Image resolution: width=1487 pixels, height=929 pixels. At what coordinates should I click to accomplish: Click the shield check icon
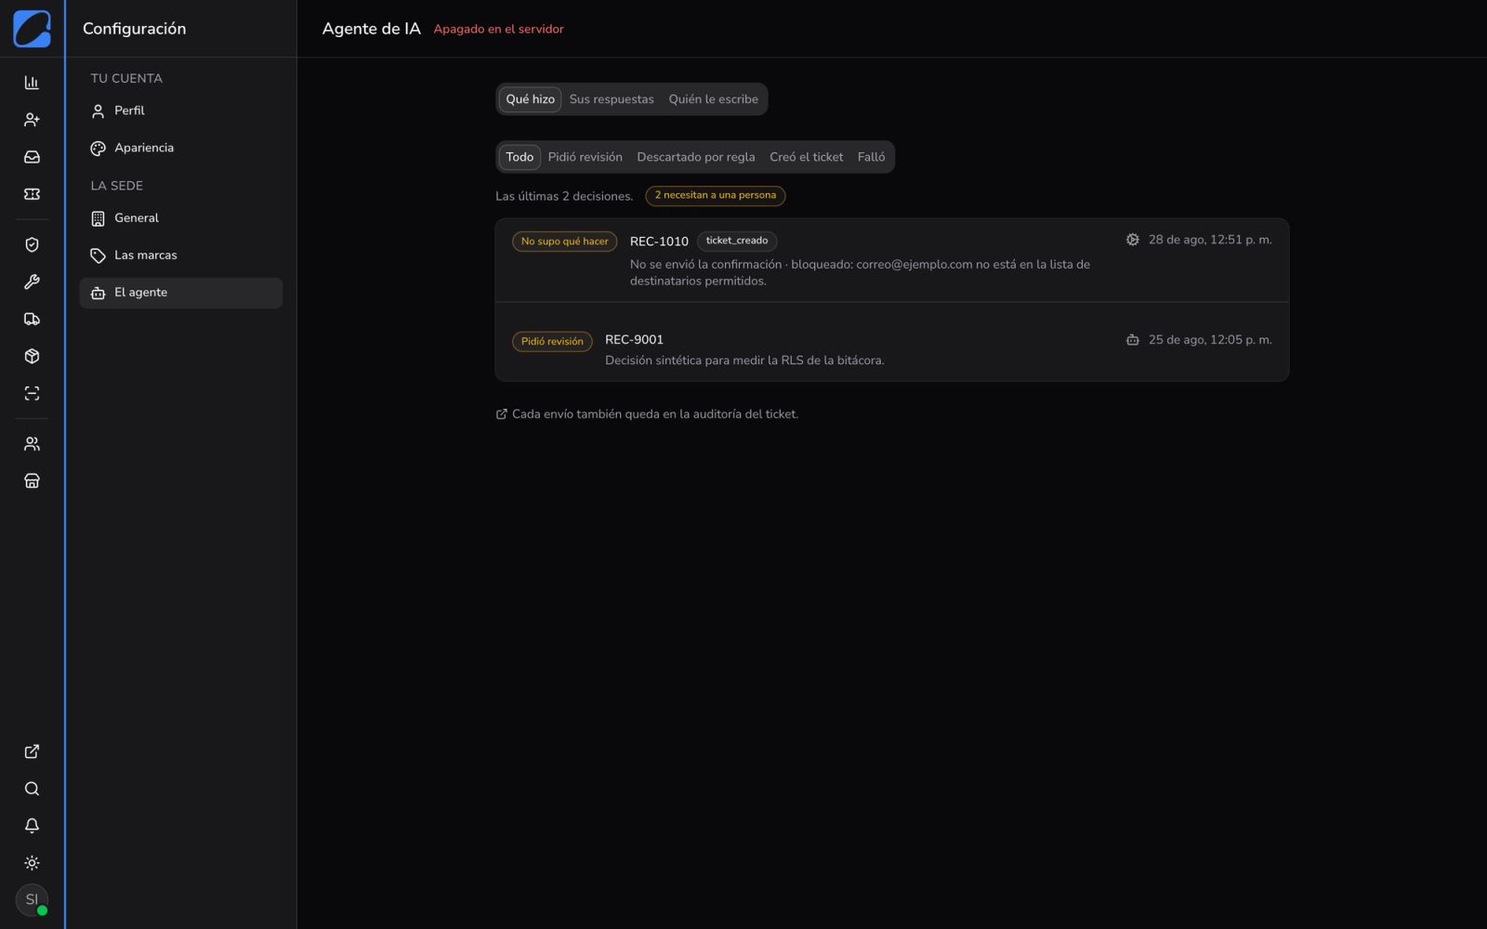click(32, 245)
